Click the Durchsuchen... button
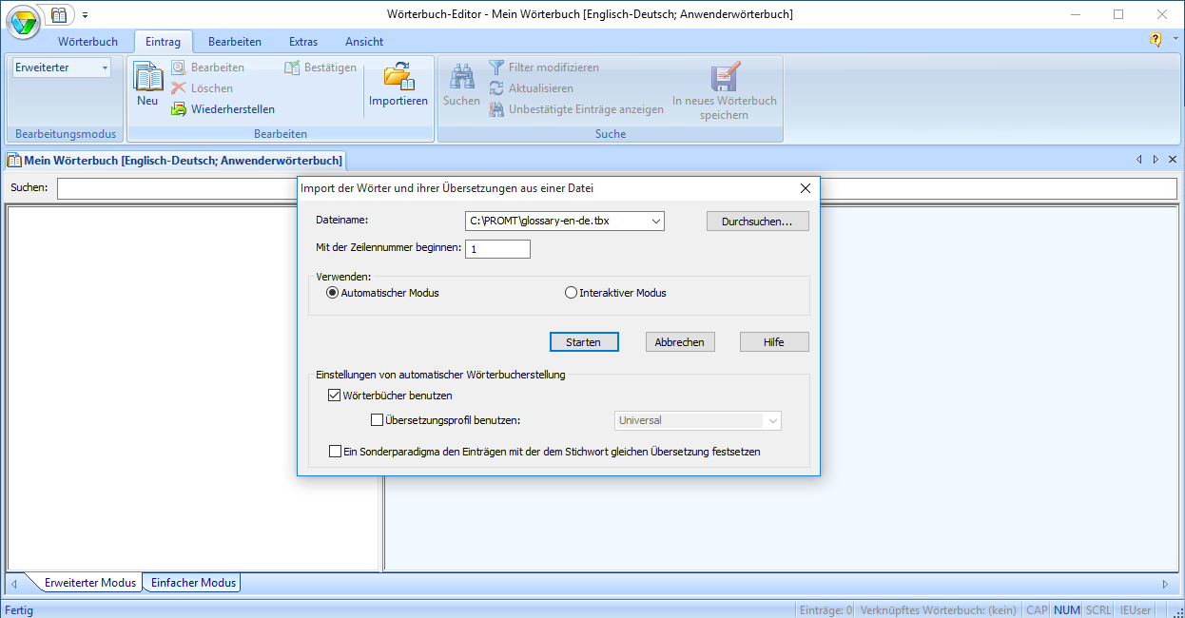The width and height of the screenshot is (1185, 618). pyautogui.click(x=757, y=222)
